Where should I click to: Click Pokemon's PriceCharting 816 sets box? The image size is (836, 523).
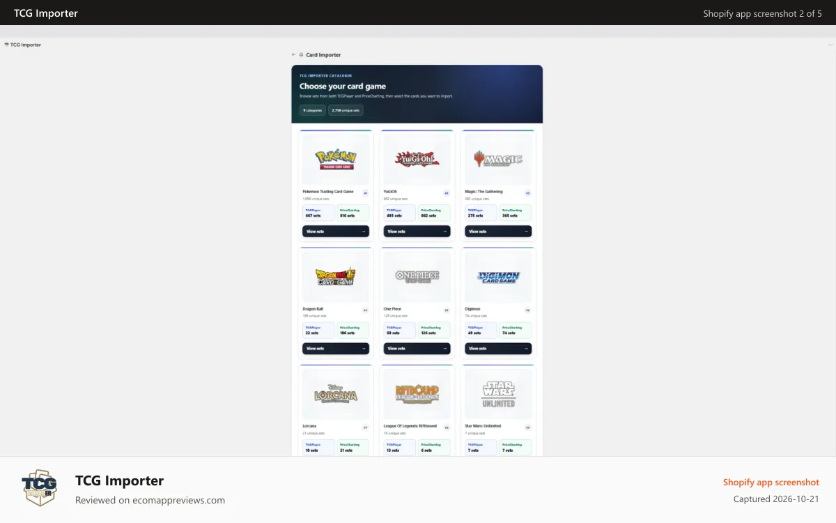pos(353,213)
